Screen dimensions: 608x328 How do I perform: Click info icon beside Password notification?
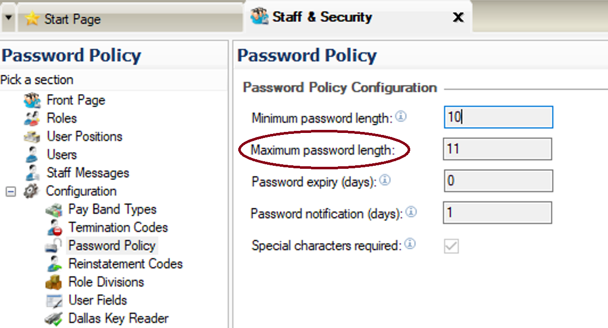pyautogui.click(x=411, y=212)
